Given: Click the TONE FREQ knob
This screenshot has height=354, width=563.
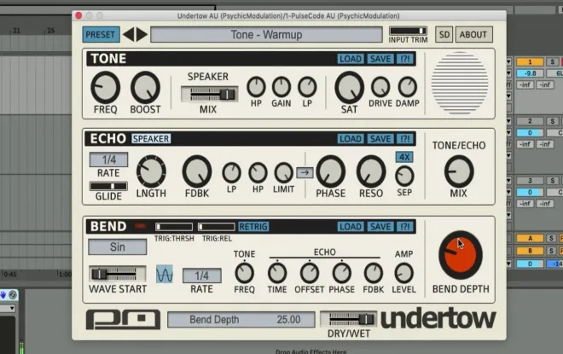Looking at the screenshot, I should 105,87.
